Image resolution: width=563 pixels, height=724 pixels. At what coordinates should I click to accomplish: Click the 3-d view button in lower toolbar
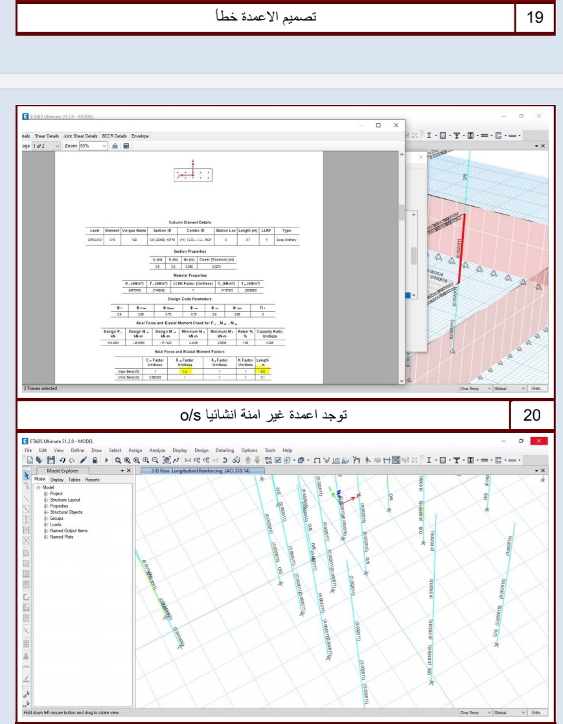click(187, 460)
